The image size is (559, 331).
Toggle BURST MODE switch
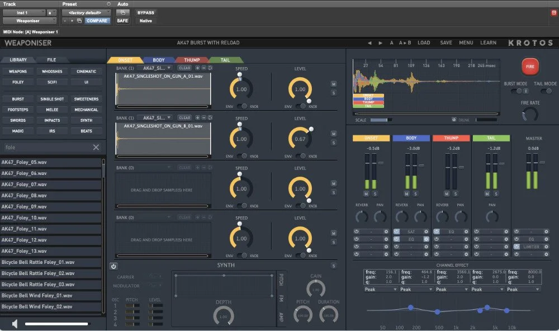point(516,91)
